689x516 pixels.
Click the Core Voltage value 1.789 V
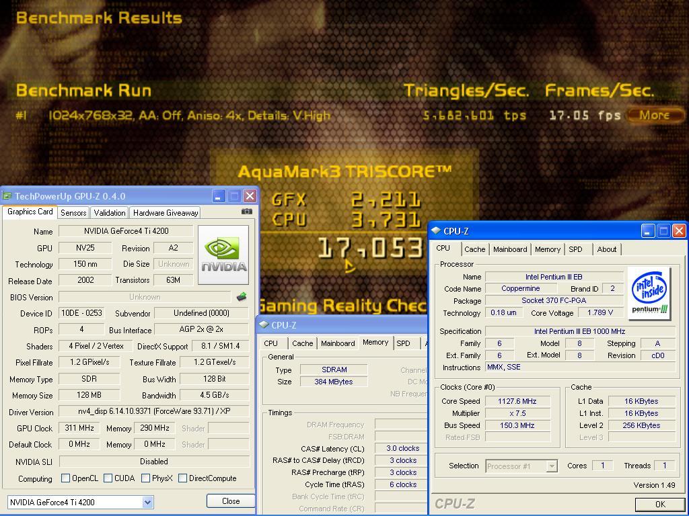click(x=600, y=313)
